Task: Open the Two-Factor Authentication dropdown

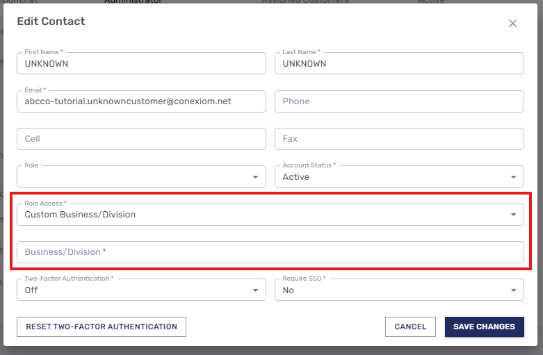Action: tap(132, 290)
